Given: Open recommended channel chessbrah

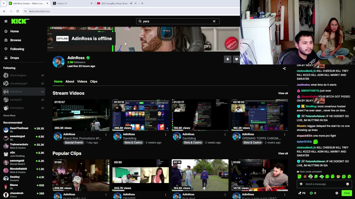Looking at the screenshot, I should 24,195.
